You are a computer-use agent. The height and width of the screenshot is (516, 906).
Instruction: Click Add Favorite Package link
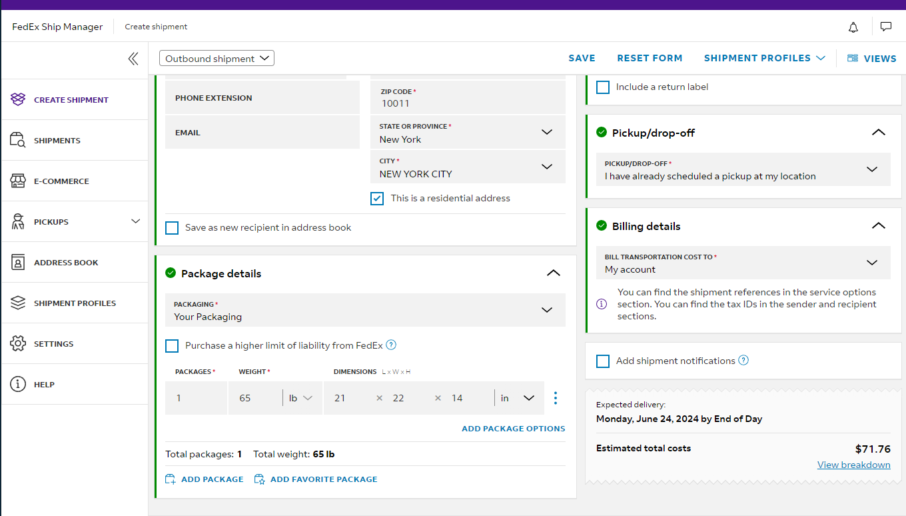click(x=324, y=479)
